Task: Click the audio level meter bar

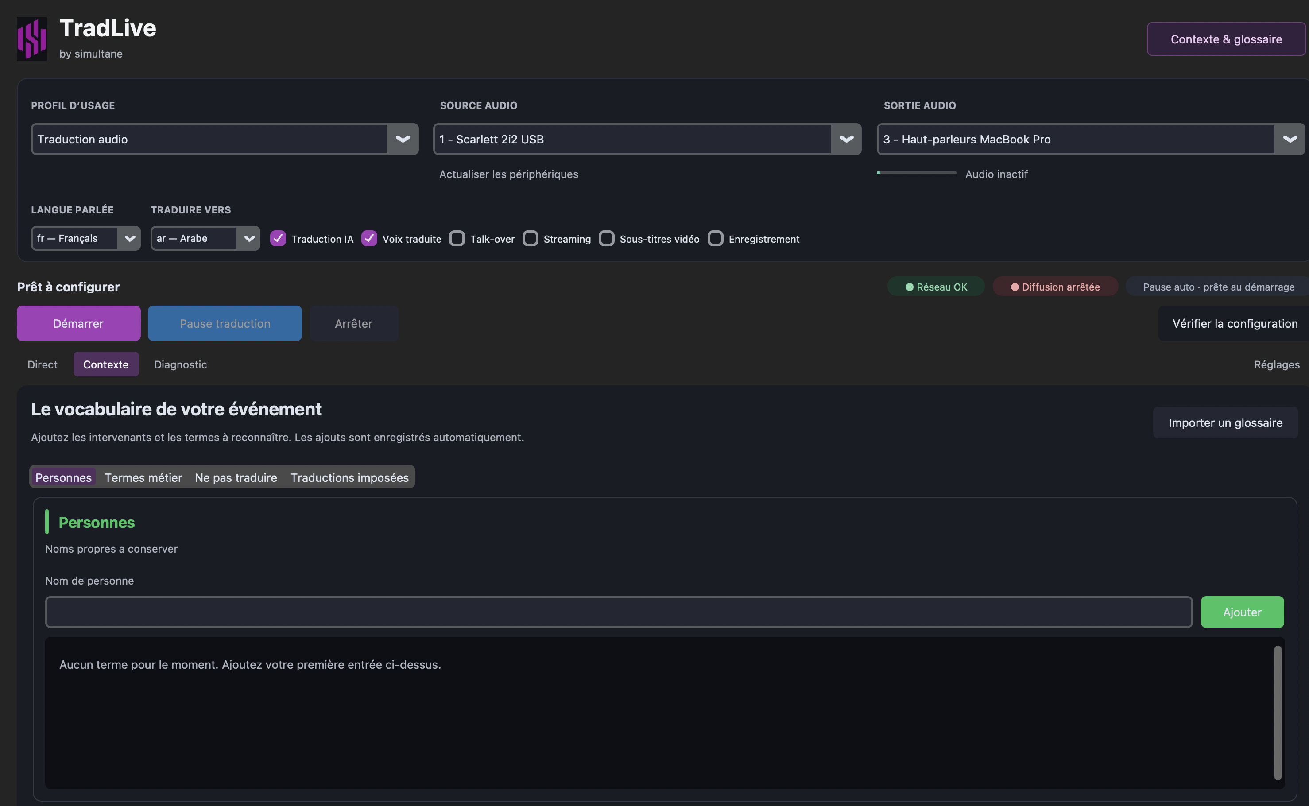Action: pyautogui.click(x=916, y=173)
